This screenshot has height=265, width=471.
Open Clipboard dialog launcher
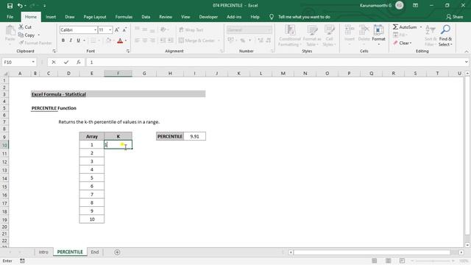pos(54,52)
